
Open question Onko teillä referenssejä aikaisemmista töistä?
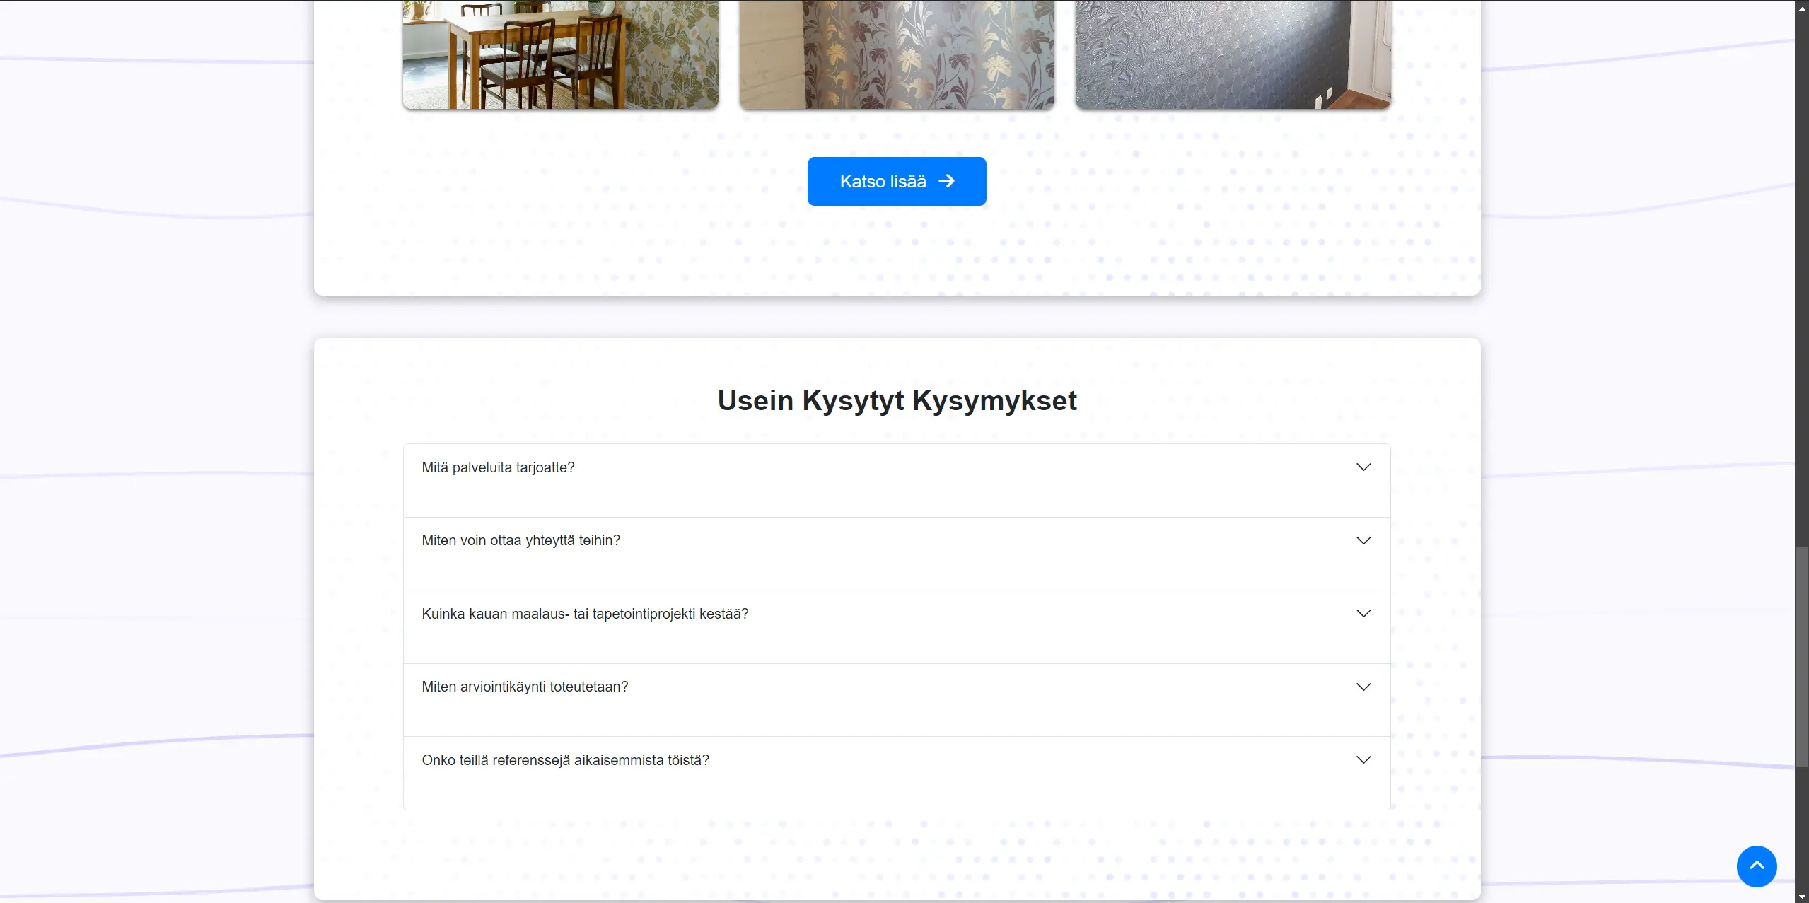pos(897,774)
